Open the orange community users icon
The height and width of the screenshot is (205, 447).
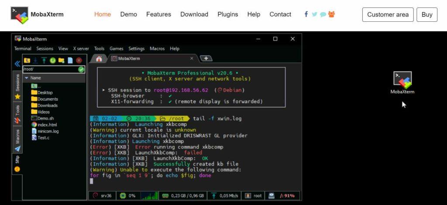331,14
